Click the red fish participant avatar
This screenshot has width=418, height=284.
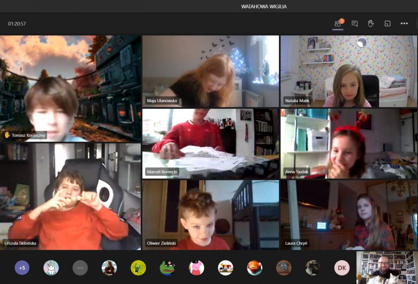tap(255, 268)
